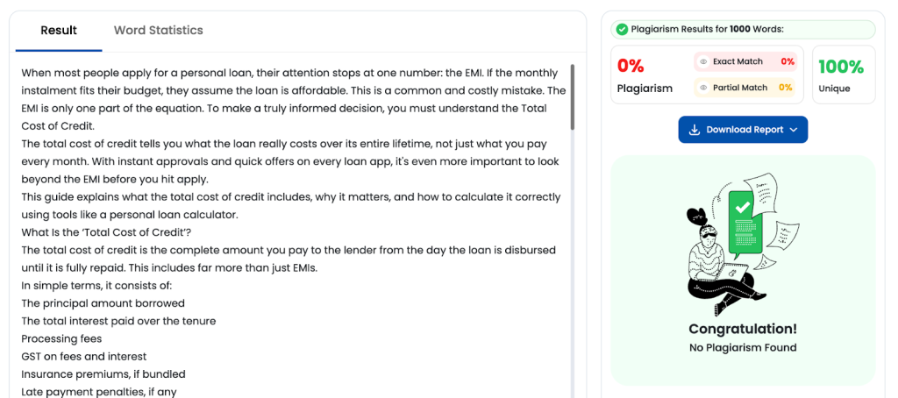The image size is (898, 398).
Task: Click the green checkmark icon beside Plagiarism Results
Action: click(x=622, y=29)
